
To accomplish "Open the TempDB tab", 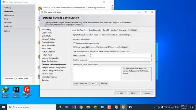I will click(x=106, y=30).
